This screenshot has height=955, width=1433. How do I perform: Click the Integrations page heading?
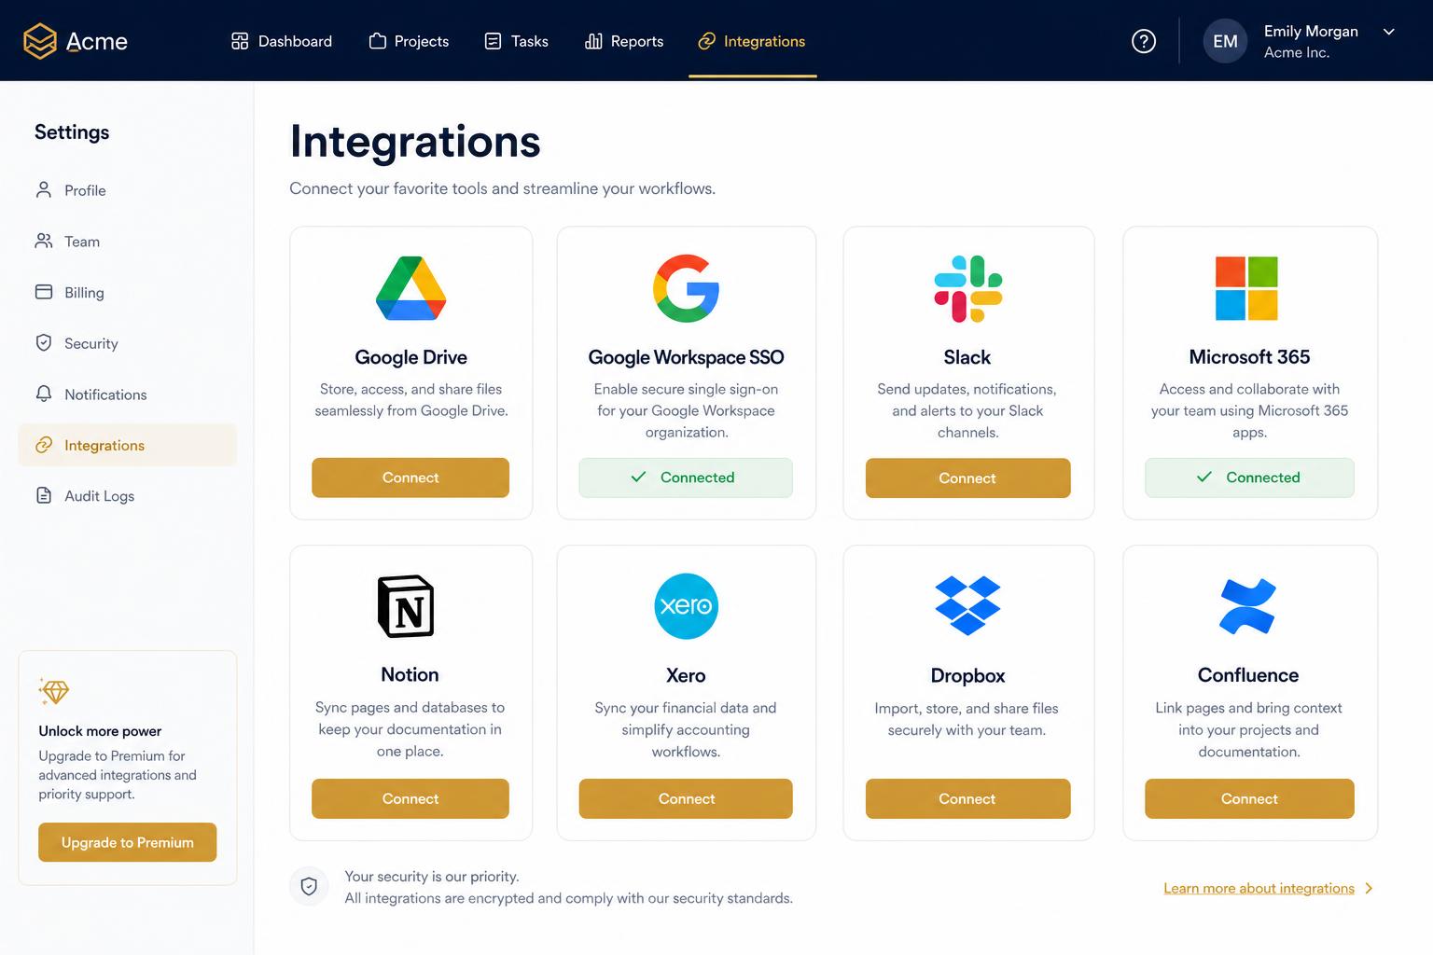(415, 142)
